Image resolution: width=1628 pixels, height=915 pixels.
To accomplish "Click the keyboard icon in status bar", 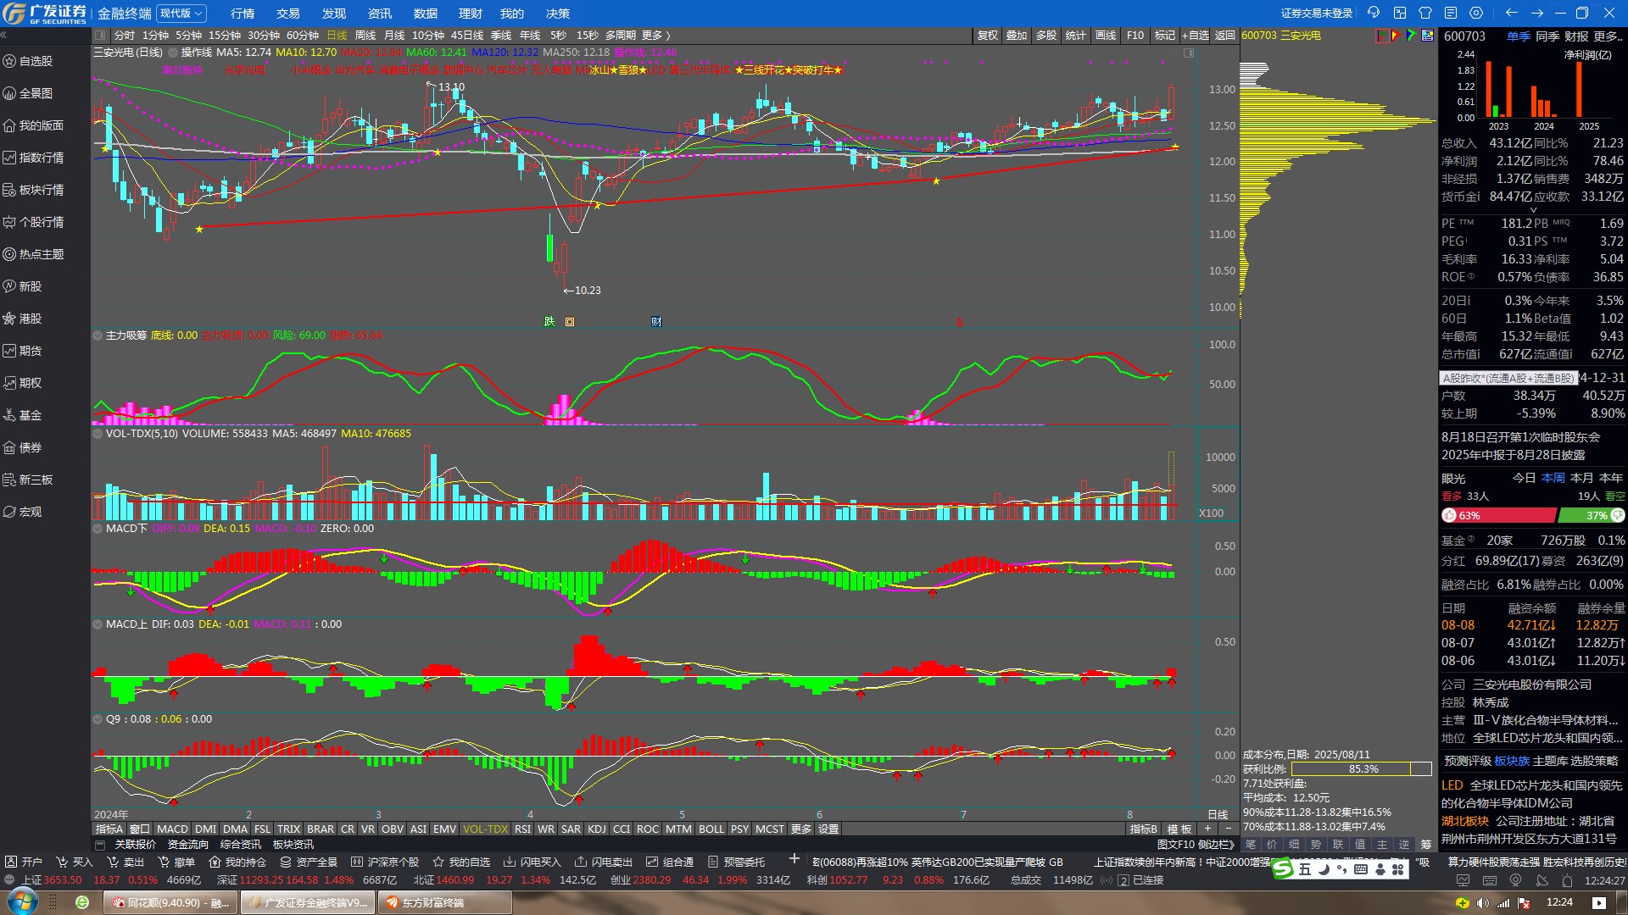I will pos(1490,880).
